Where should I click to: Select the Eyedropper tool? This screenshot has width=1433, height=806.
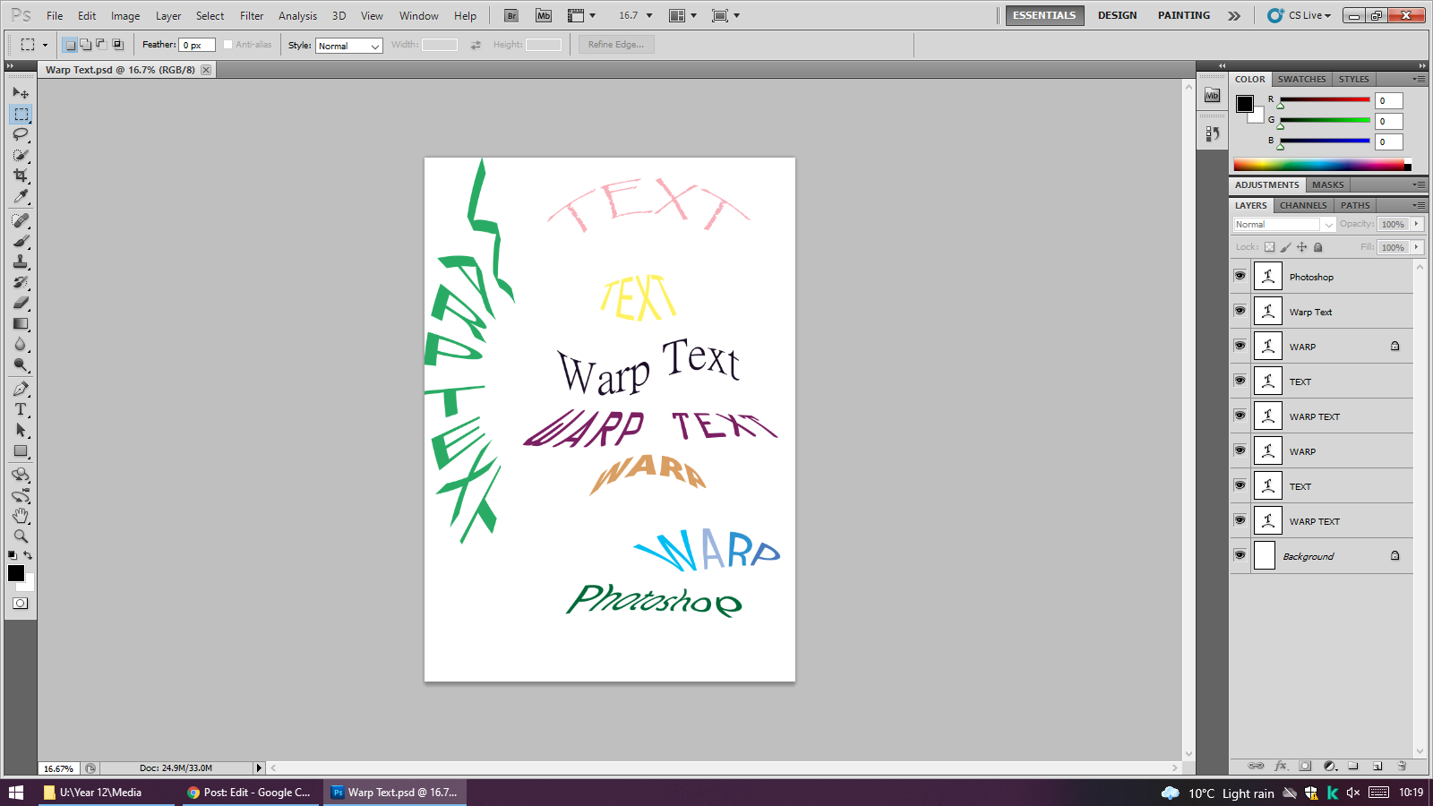pos(21,196)
